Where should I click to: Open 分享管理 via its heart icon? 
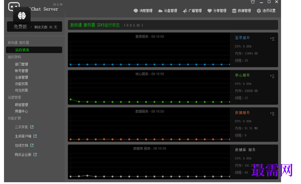click(209, 11)
